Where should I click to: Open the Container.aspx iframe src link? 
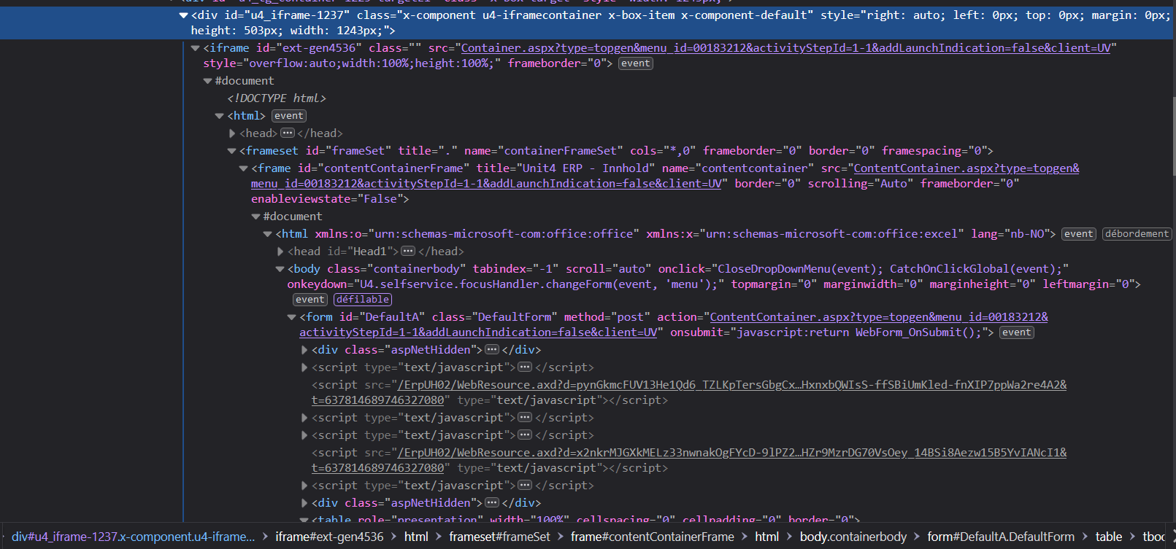(x=785, y=48)
